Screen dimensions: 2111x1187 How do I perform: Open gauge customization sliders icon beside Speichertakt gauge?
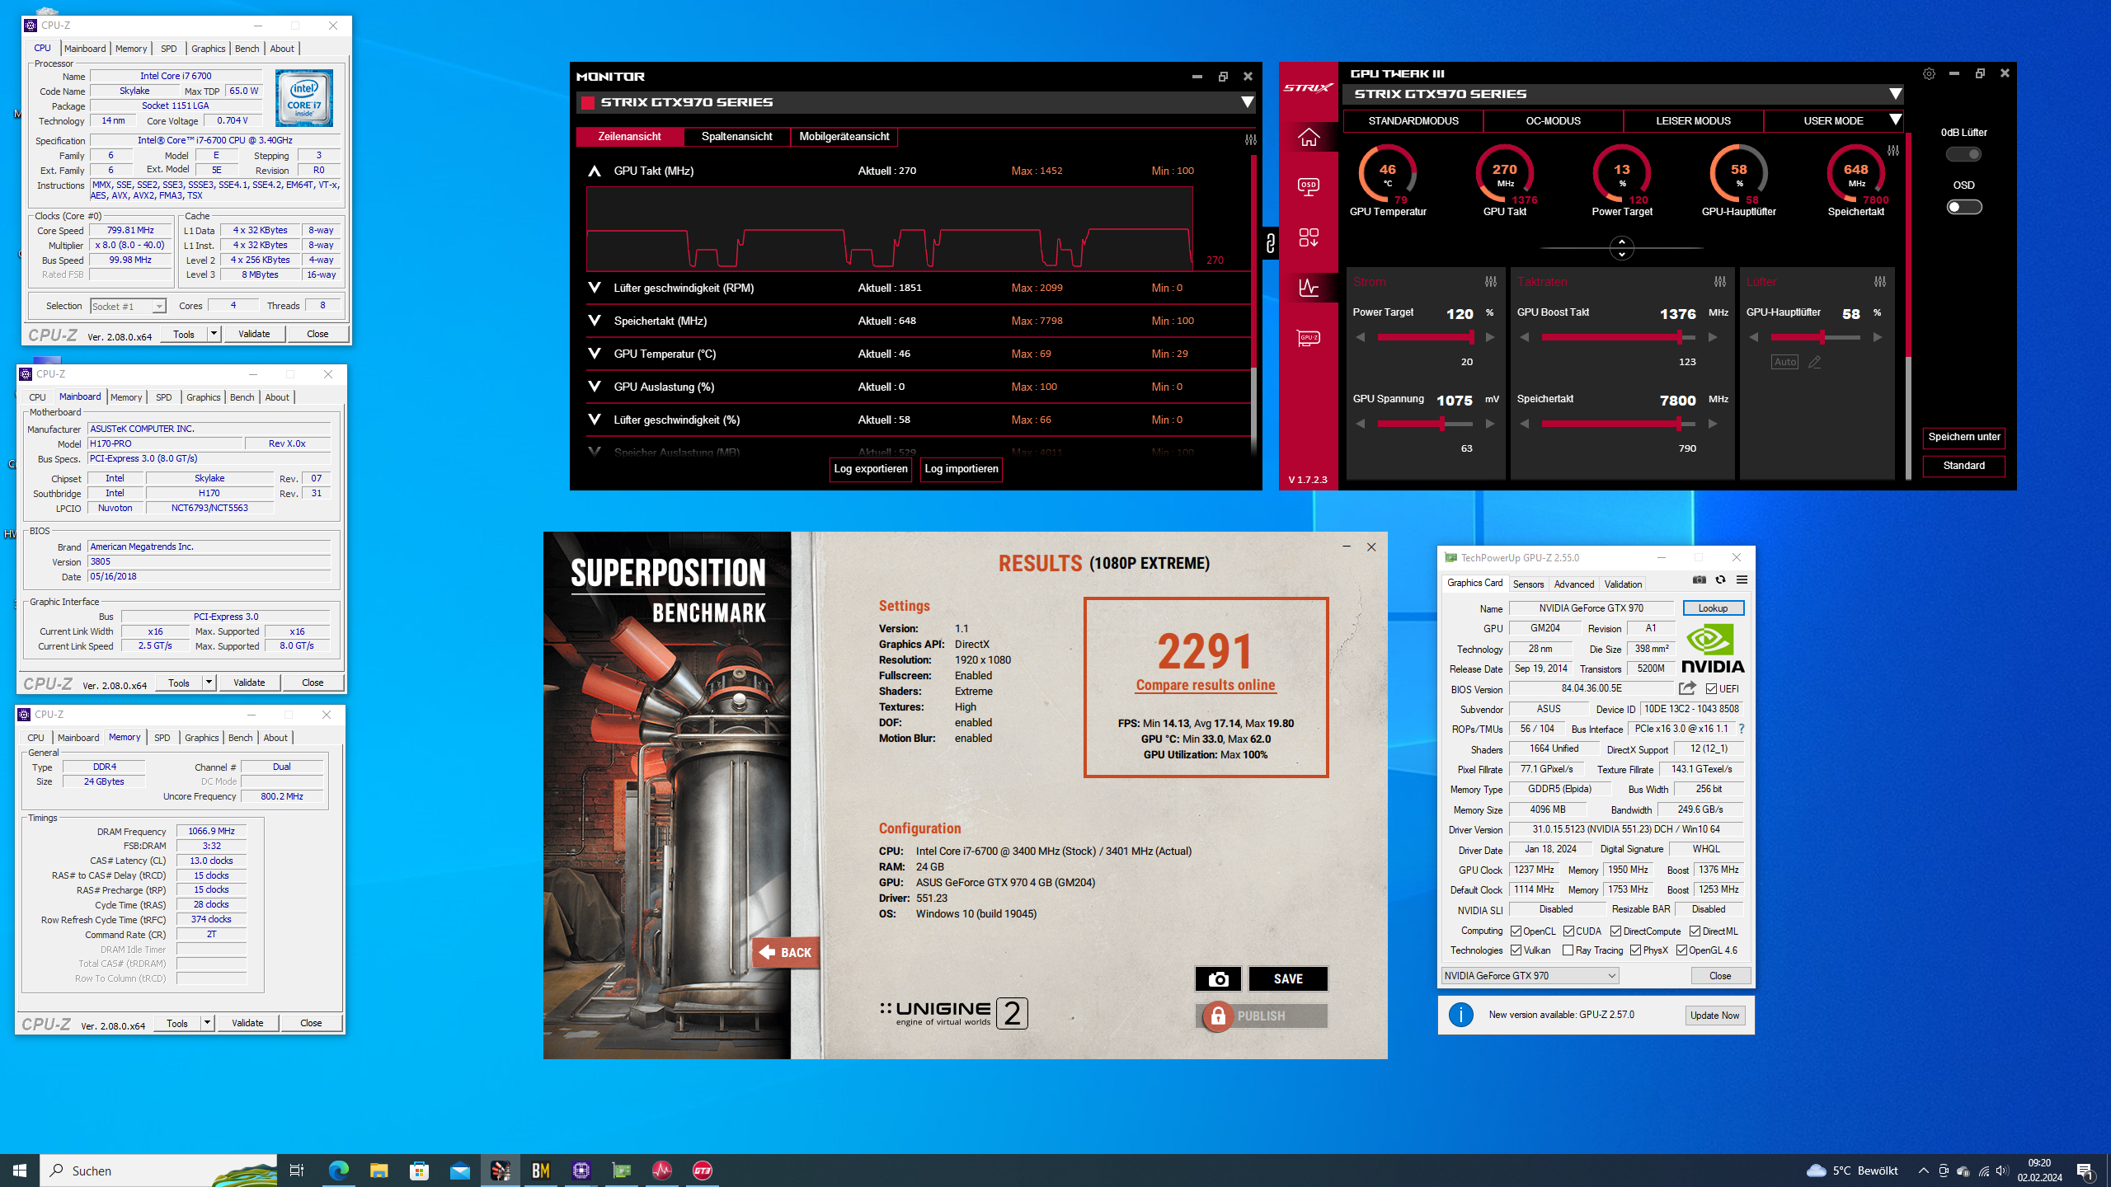click(1893, 151)
